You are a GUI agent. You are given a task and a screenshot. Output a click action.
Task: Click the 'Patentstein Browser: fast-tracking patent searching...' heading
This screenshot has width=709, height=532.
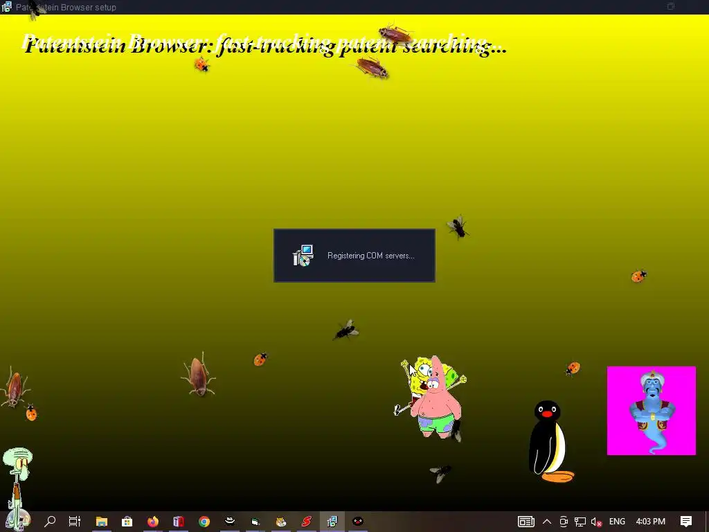[266, 46]
